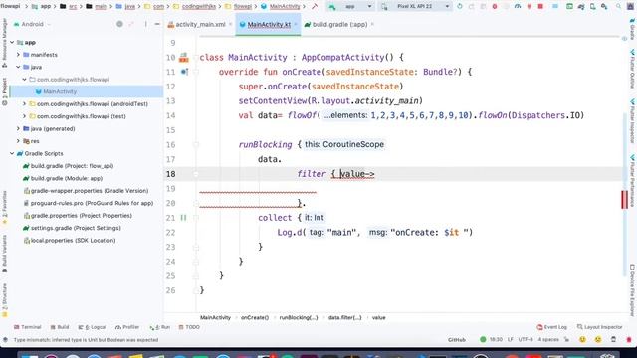The width and height of the screenshot is (637, 358).
Task: Click the src folder in the top breadcrumb
Action: point(73,7)
